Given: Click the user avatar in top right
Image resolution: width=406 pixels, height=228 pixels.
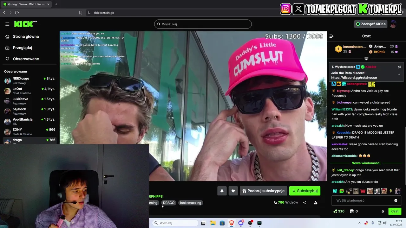Looking at the screenshot, I should 393,24.
